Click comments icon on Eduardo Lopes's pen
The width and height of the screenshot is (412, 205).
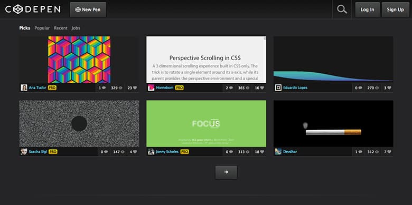click(x=360, y=88)
